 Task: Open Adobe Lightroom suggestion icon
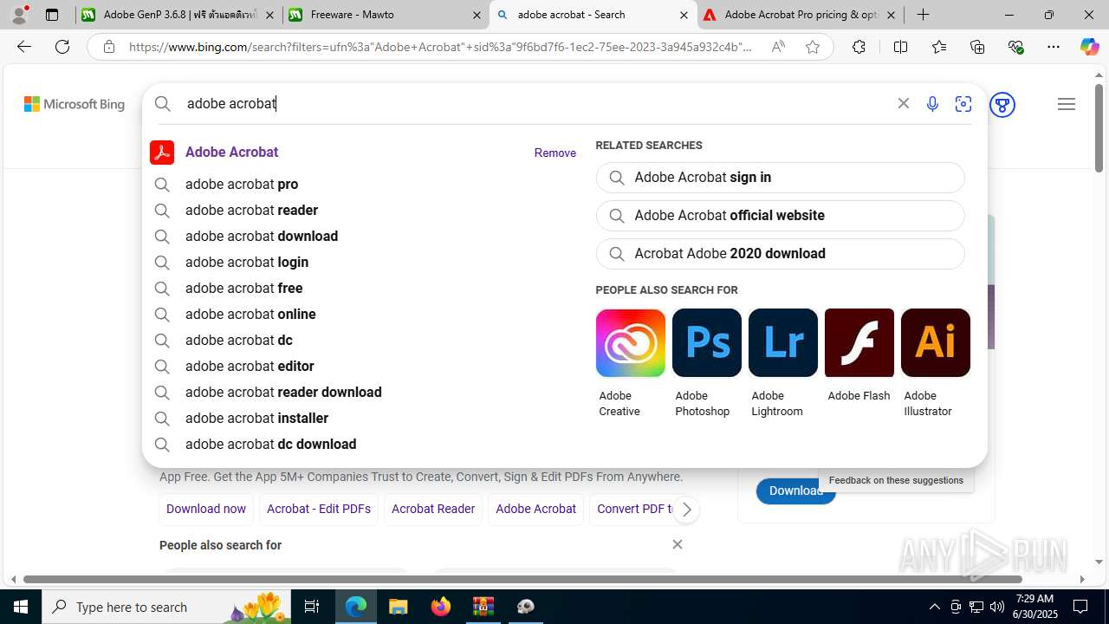783,342
